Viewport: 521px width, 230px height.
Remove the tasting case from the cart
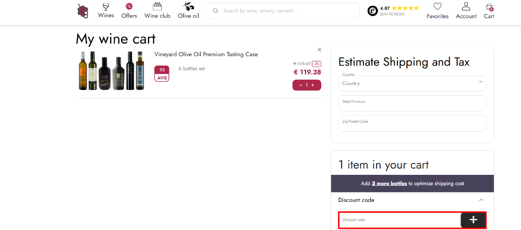click(319, 50)
